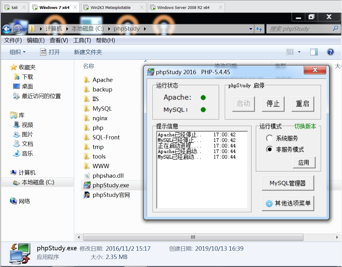Toggle the preview pane icon
Viewport: 342px width, 267px height.
(x=314, y=52)
